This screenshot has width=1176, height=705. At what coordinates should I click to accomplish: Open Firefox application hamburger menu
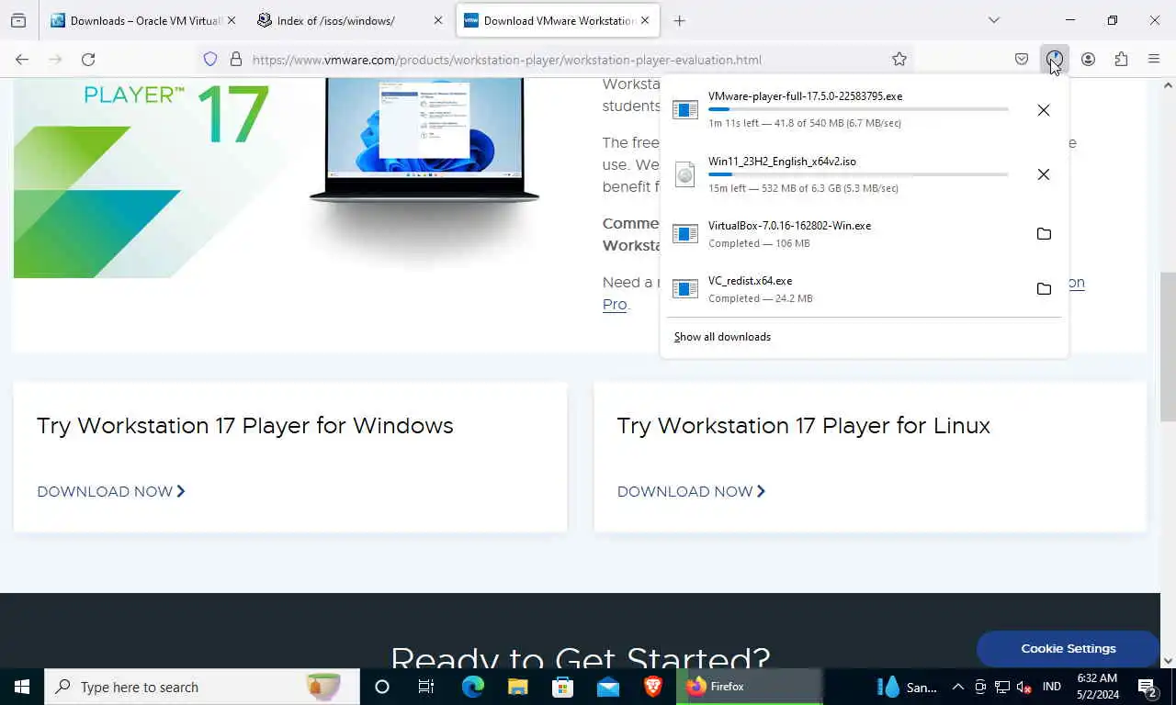(1154, 59)
